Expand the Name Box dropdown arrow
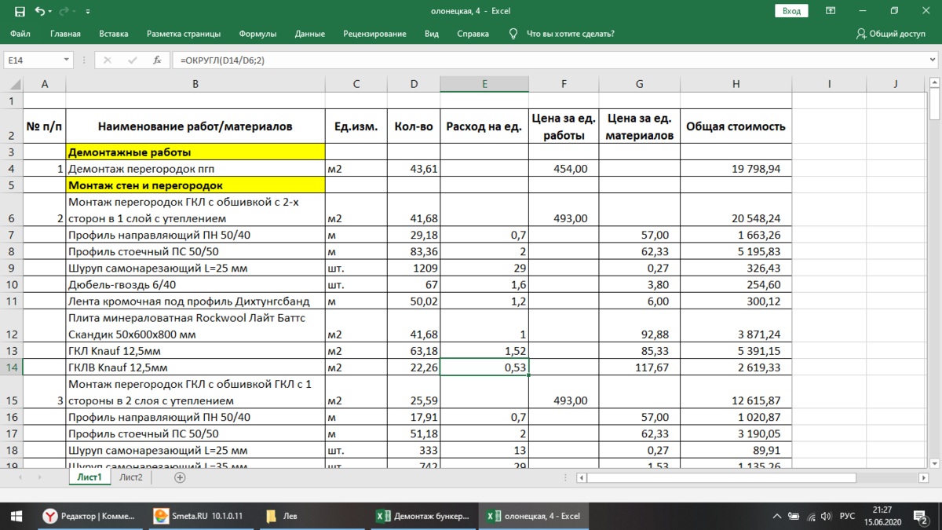Image resolution: width=942 pixels, height=530 pixels. coord(67,60)
